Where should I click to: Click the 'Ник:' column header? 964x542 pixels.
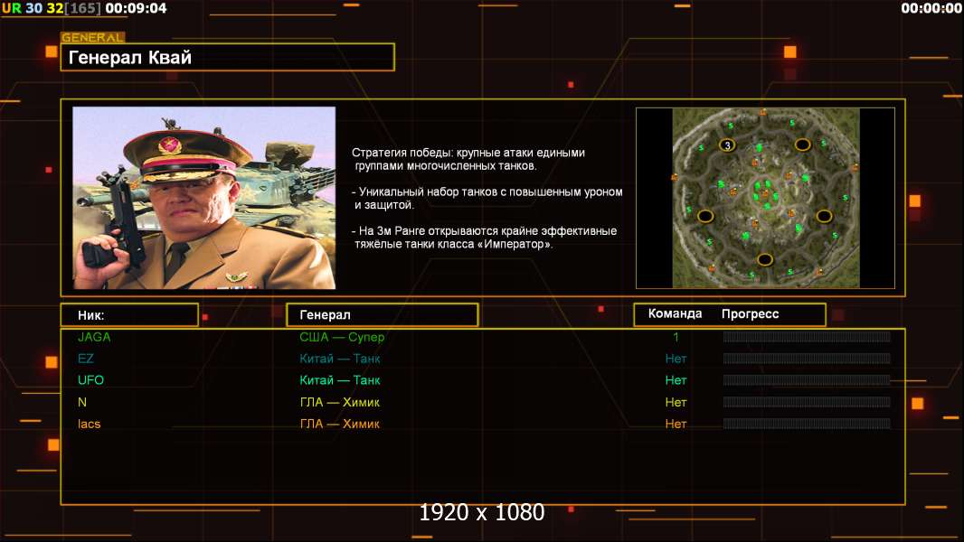point(128,315)
